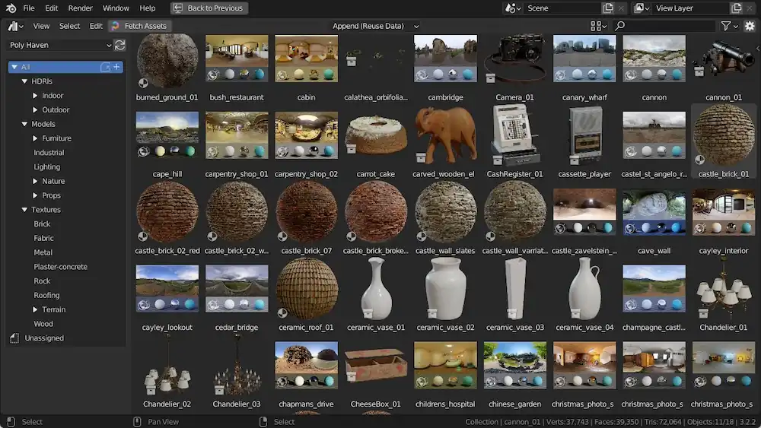Open the filter options dropdown
Viewport: 761px width, 428px height.
point(728,26)
